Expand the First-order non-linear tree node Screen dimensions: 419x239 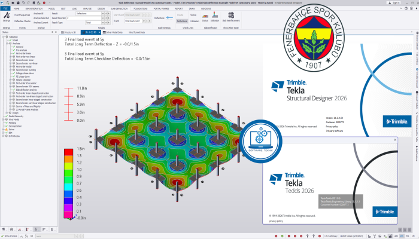[11, 57]
